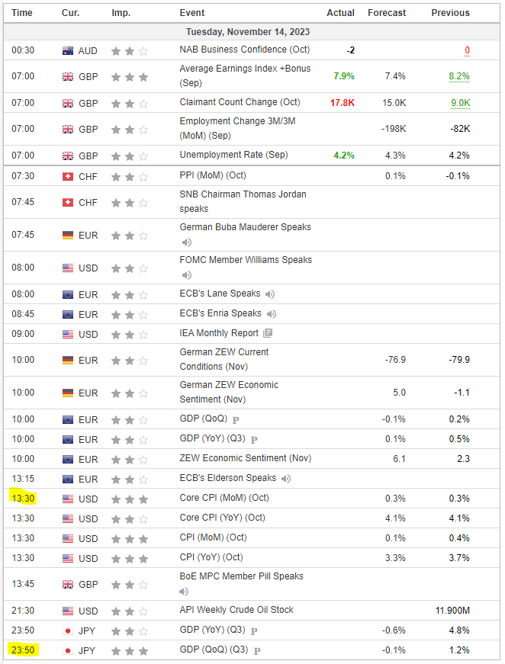The image size is (505, 664).
Task: Click speaker icon beside ECB's Lane Speaks
Action: [270, 294]
